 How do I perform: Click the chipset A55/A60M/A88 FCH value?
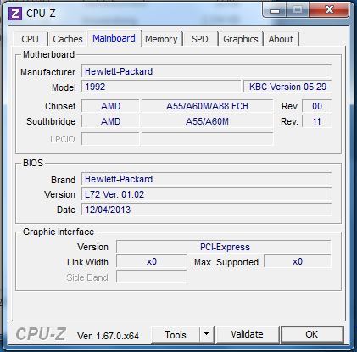pos(208,106)
